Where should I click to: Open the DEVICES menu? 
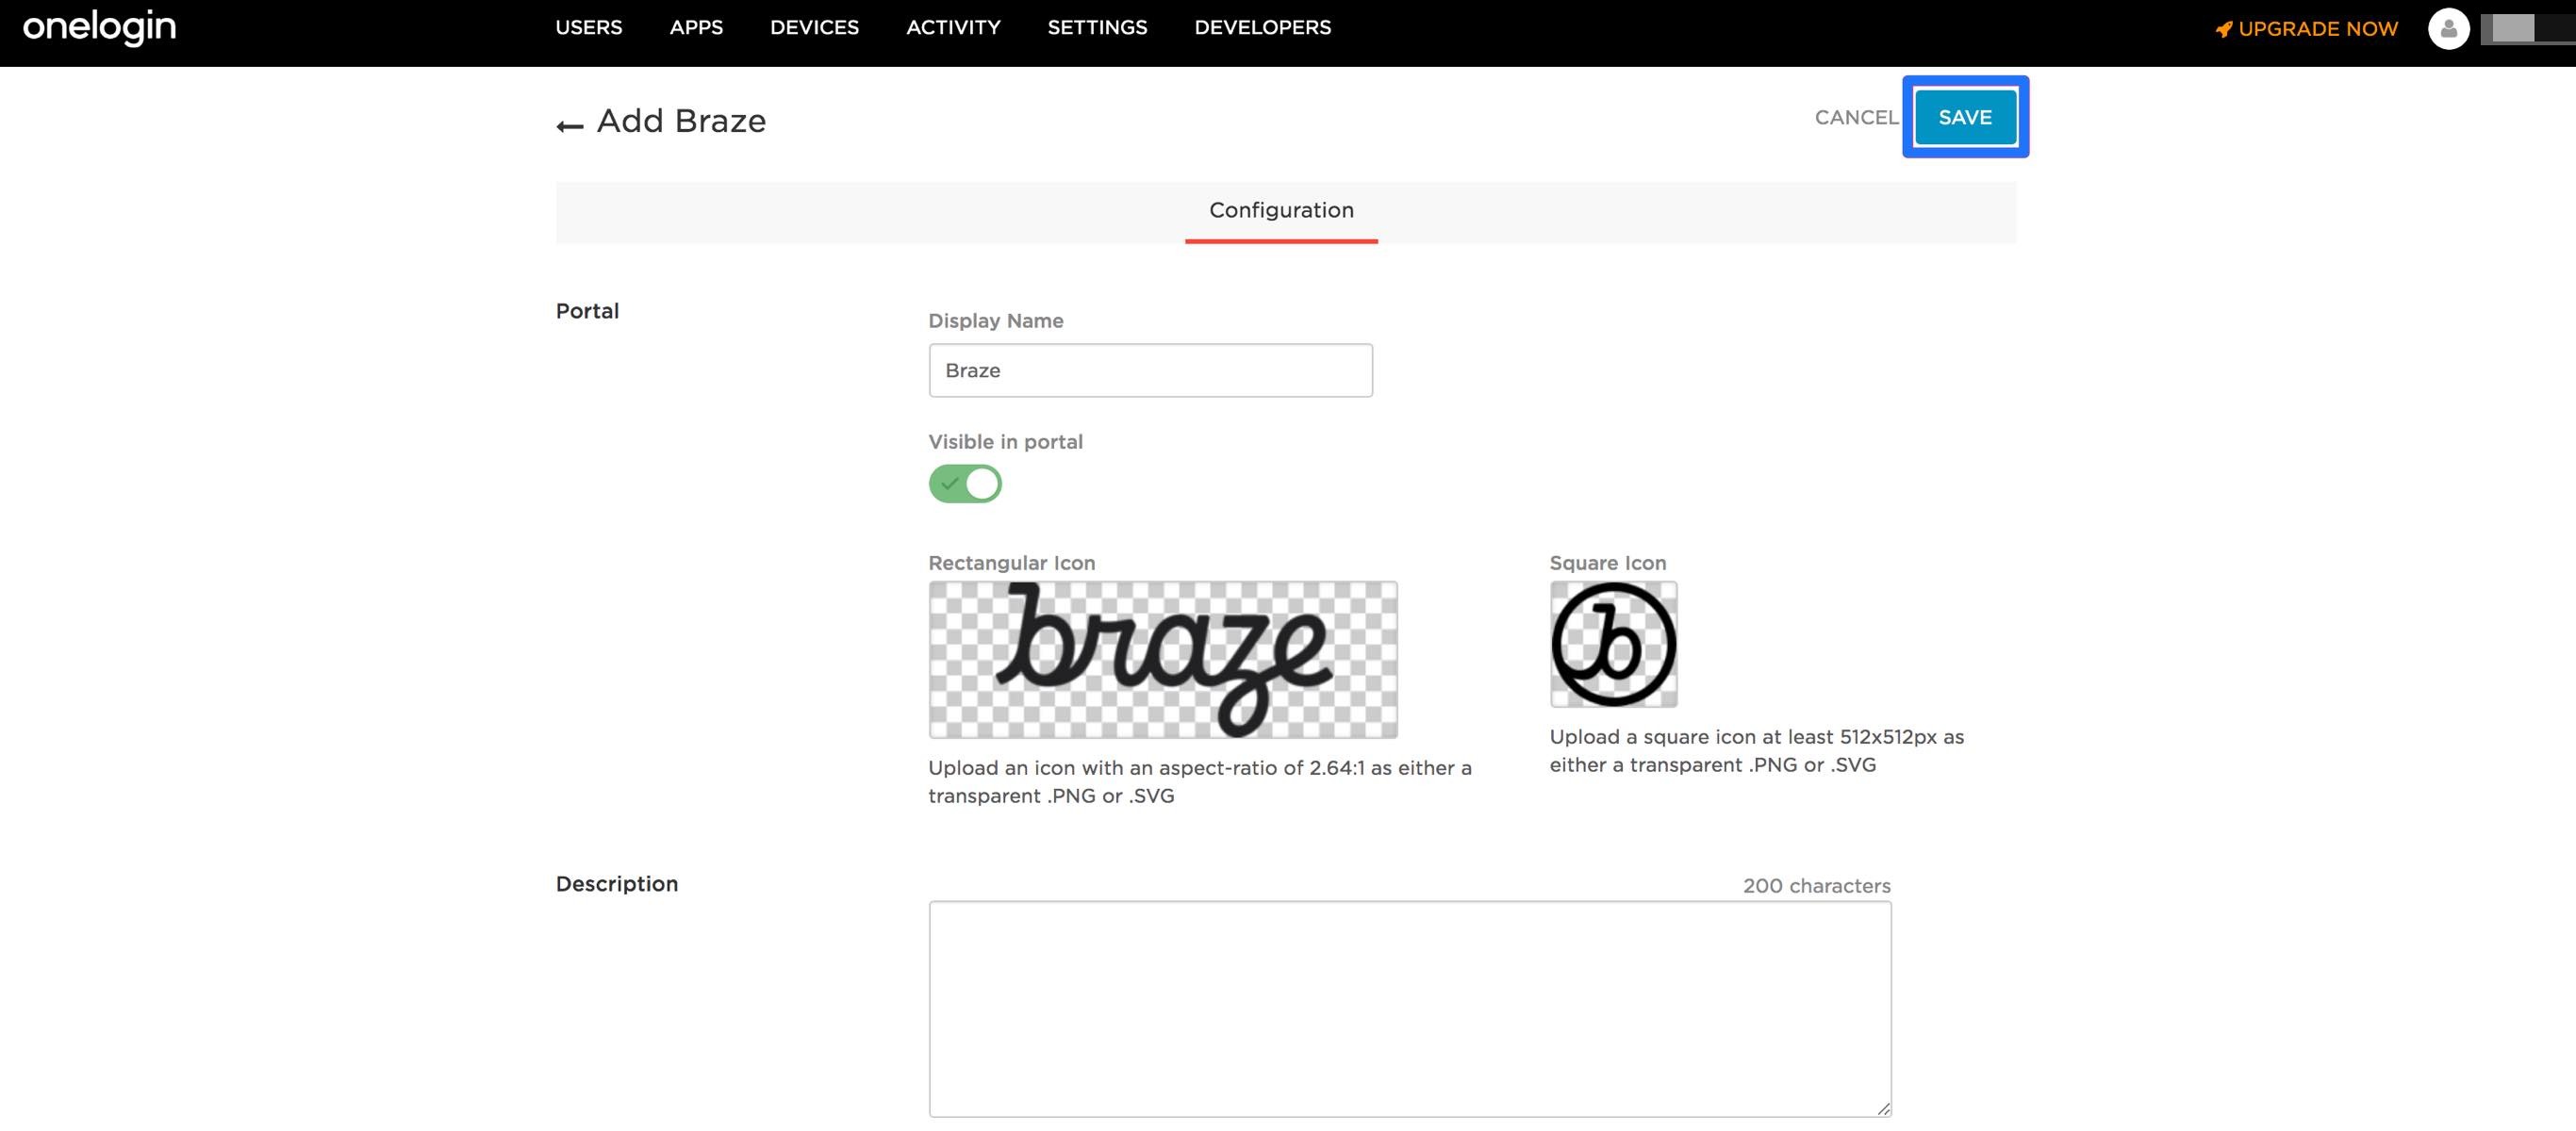[814, 28]
